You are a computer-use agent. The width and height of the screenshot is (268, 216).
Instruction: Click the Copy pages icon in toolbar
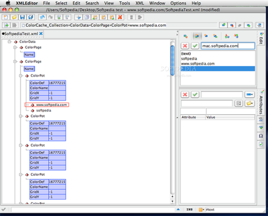click(87, 17)
